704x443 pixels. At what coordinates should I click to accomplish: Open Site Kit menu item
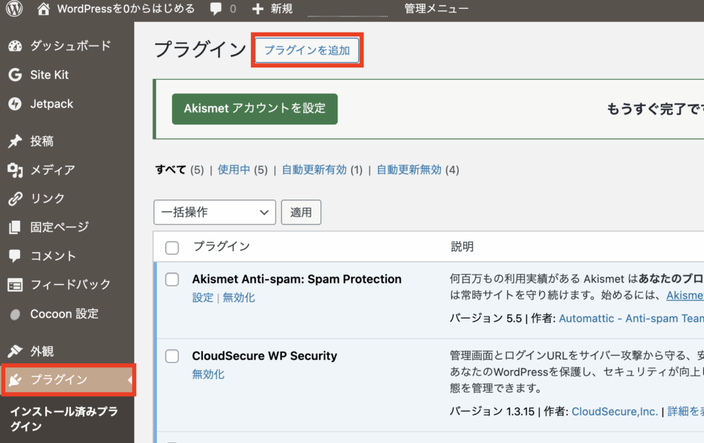click(x=49, y=74)
